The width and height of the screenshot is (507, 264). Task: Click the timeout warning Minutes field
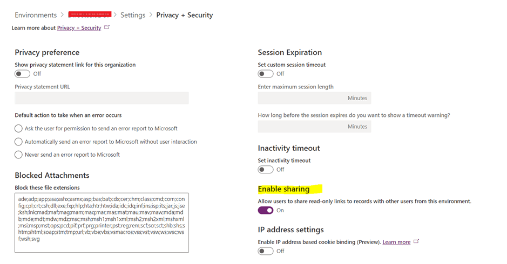[x=314, y=127]
